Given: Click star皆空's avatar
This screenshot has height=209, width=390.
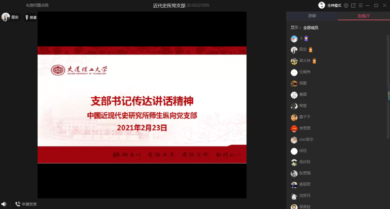Looking at the screenshot, I should pos(294,140).
